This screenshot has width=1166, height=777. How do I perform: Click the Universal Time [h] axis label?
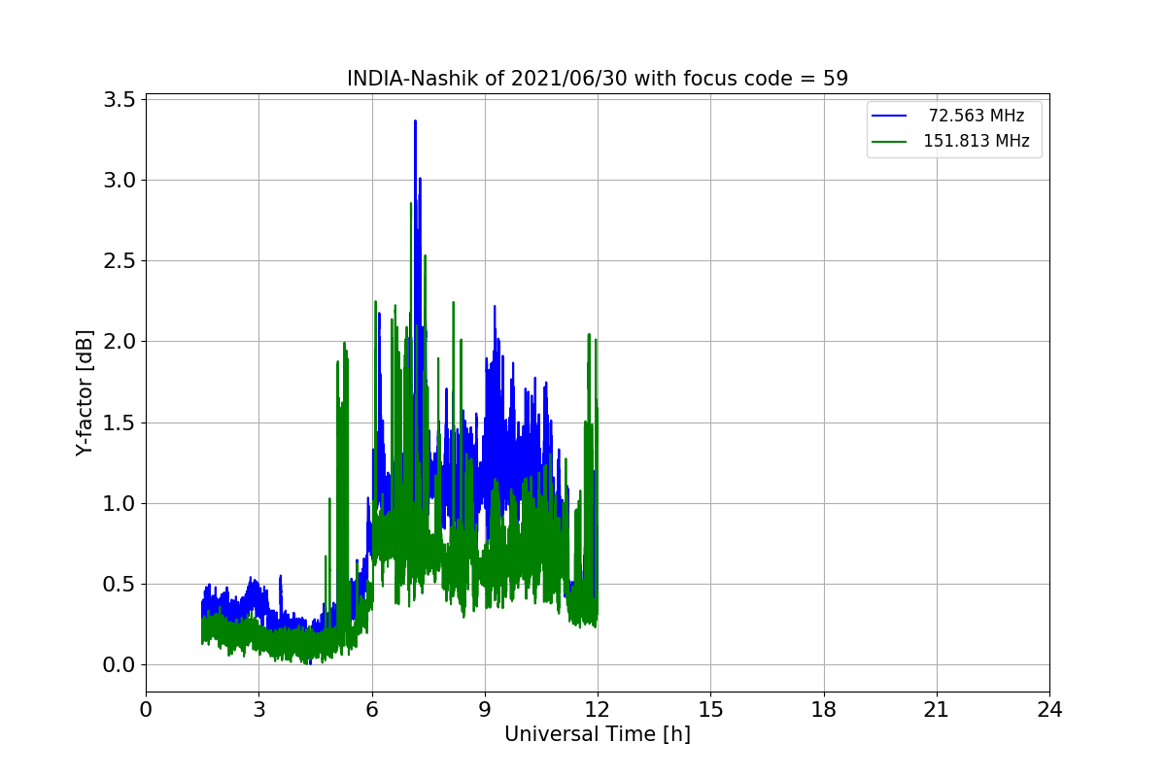tap(598, 735)
